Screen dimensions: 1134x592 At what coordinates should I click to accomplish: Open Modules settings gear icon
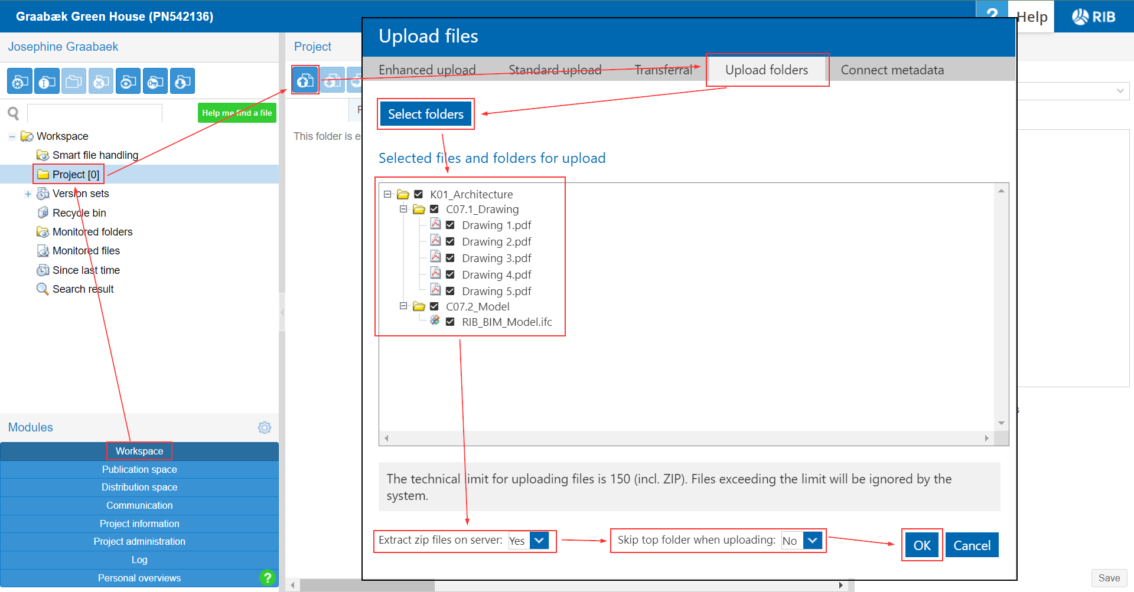point(264,427)
